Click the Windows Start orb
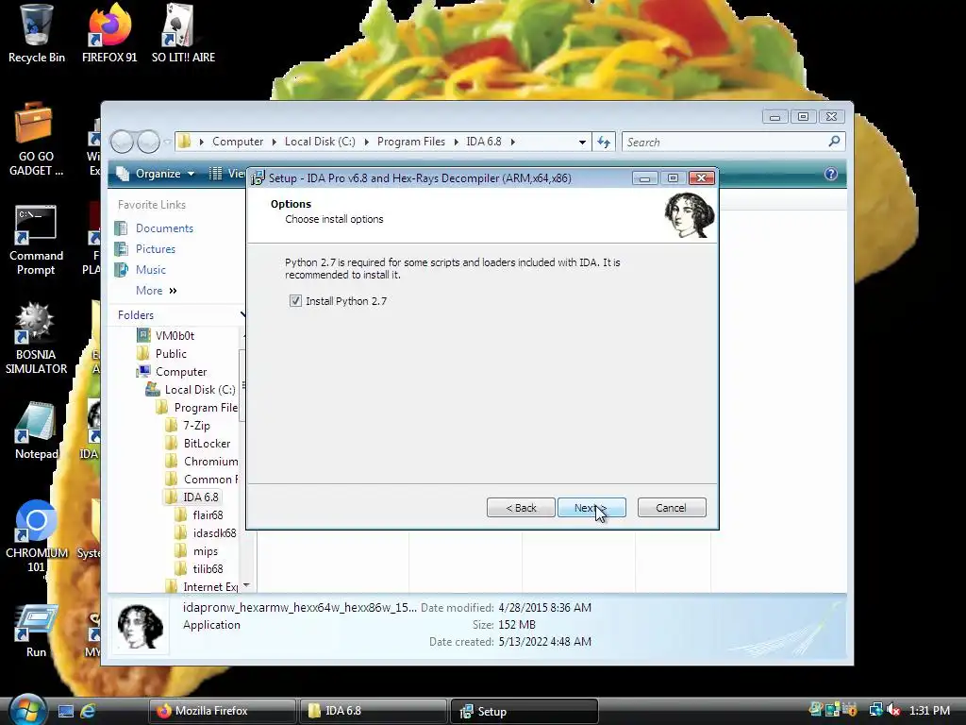Screen dimensions: 966x725 coord(26,710)
